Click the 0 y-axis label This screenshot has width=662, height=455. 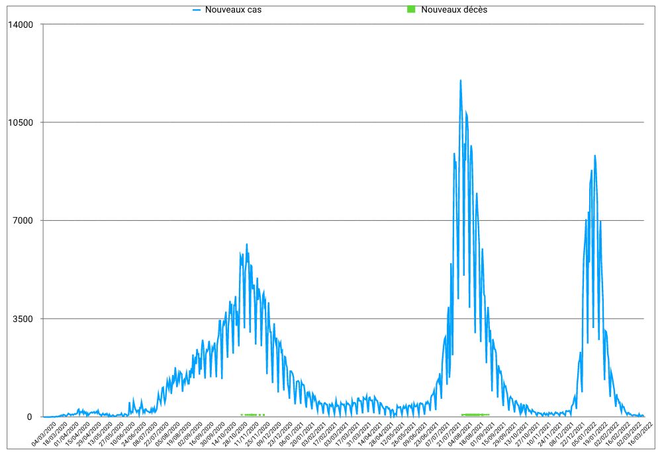click(x=29, y=417)
